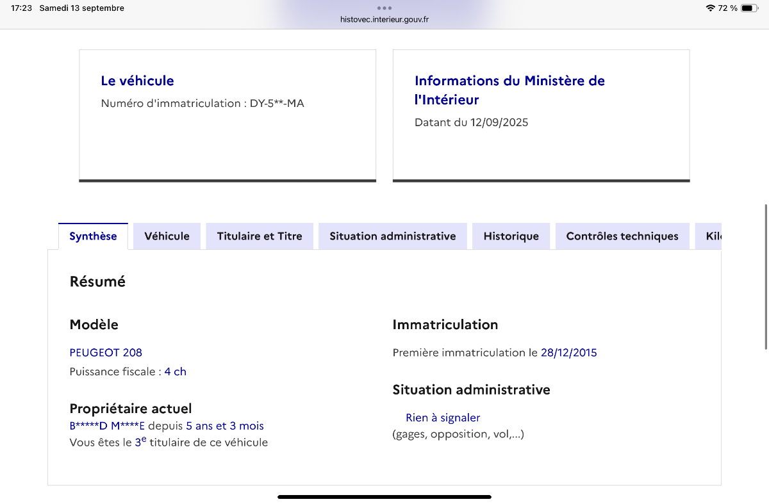
Task: Click the '4 ch' fiscal power value
Action: tap(176, 371)
